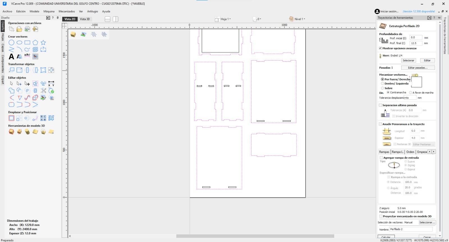This screenshot has height=242, width=449.
Task: Open the first 3D model tool icon
Action: coord(11,132)
